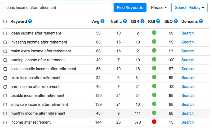The height and width of the screenshot is (135, 212).
Task: Search domains for 'make extra income after retirement'
Action: pos(188,51)
